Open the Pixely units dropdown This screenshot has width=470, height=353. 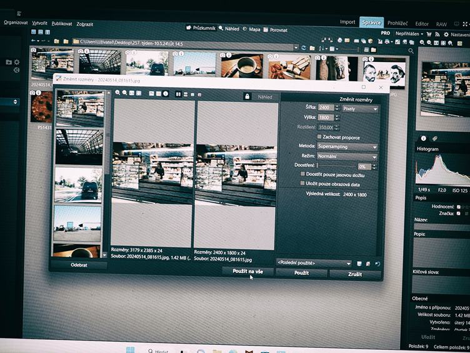point(360,109)
